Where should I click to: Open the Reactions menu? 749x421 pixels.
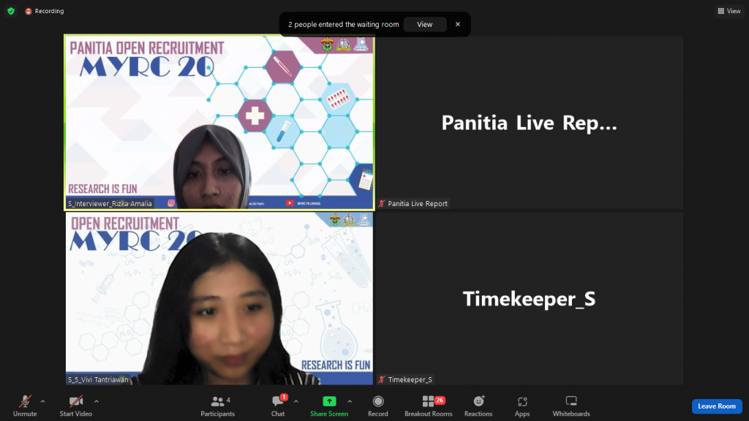[x=478, y=406]
